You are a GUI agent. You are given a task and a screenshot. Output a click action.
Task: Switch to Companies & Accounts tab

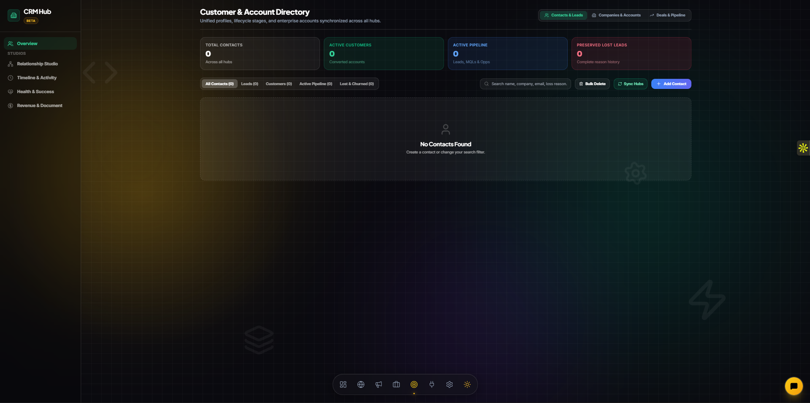616,15
